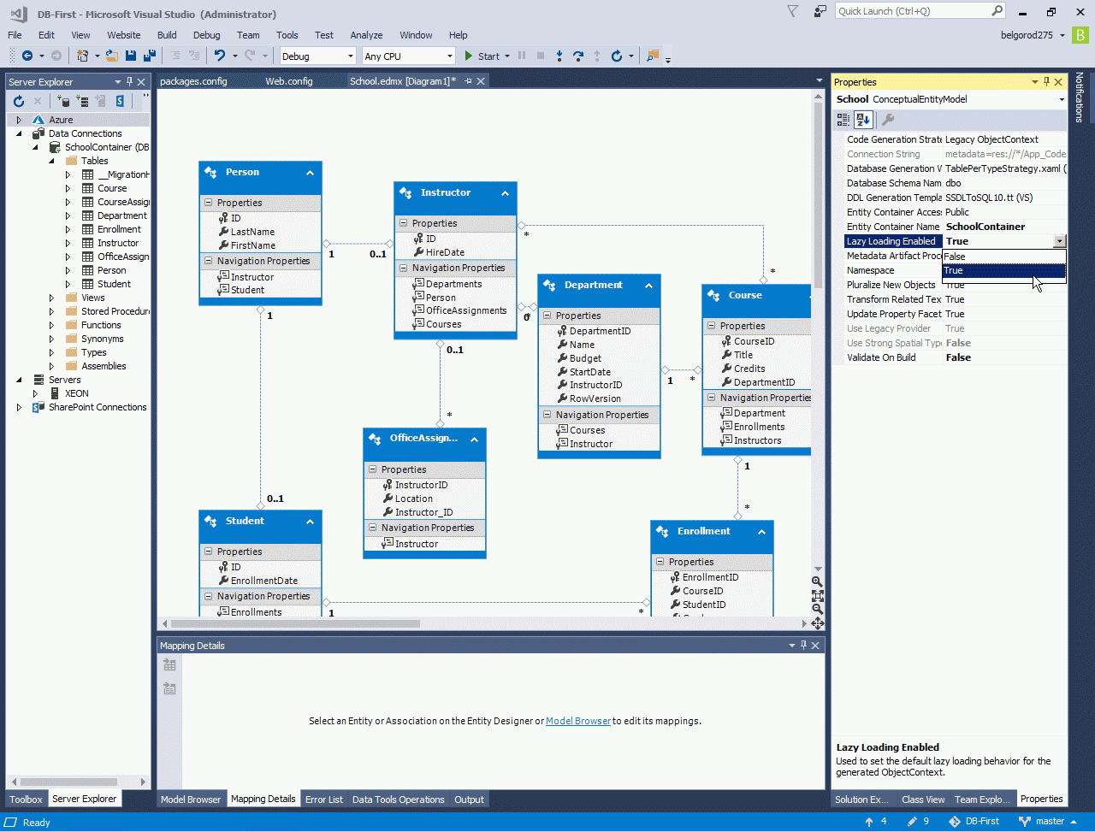Screen dimensions: 1095x832
Task: Click the diagram pan thumbnail viewer icon
Action: [x=818, y=623]
